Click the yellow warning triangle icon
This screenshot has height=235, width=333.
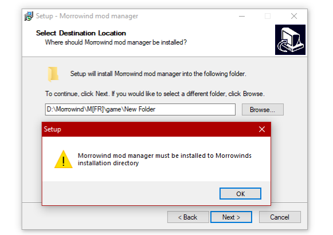(63, 160)
